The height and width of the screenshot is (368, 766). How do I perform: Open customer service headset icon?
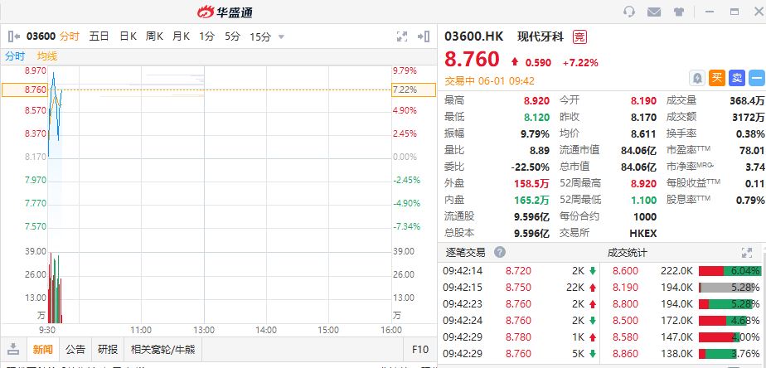[x=629, y=12]
